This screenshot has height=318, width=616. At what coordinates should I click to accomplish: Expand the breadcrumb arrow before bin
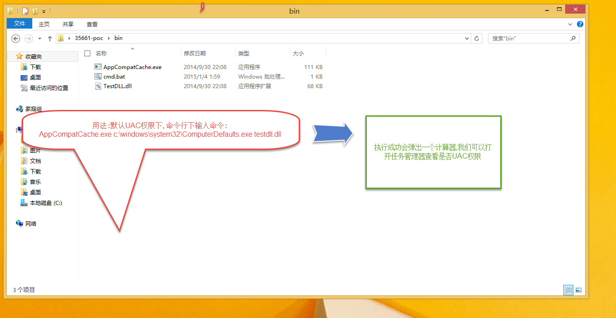[109, 39]
